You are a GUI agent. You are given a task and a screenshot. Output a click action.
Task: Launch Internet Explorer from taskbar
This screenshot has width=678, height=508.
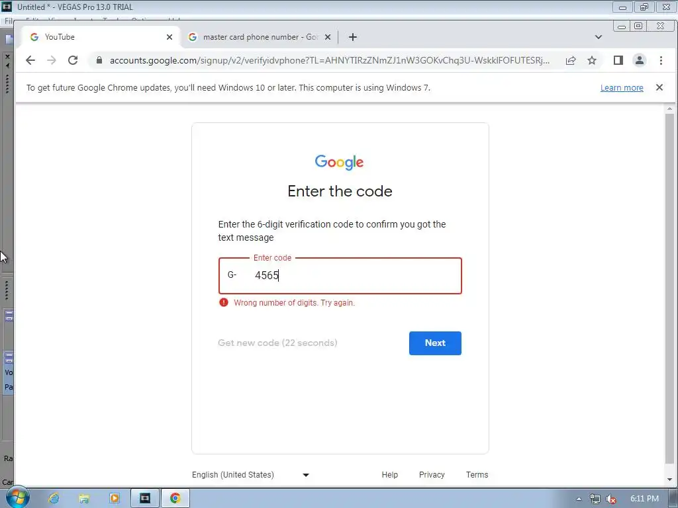54,499
